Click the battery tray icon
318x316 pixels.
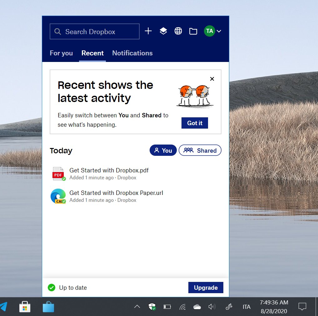(167, 307)
